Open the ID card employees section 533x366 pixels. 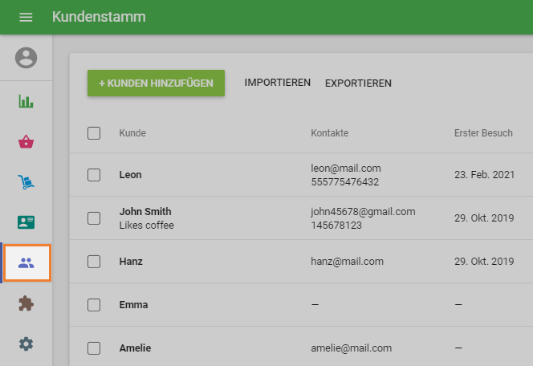click(26, 222)
